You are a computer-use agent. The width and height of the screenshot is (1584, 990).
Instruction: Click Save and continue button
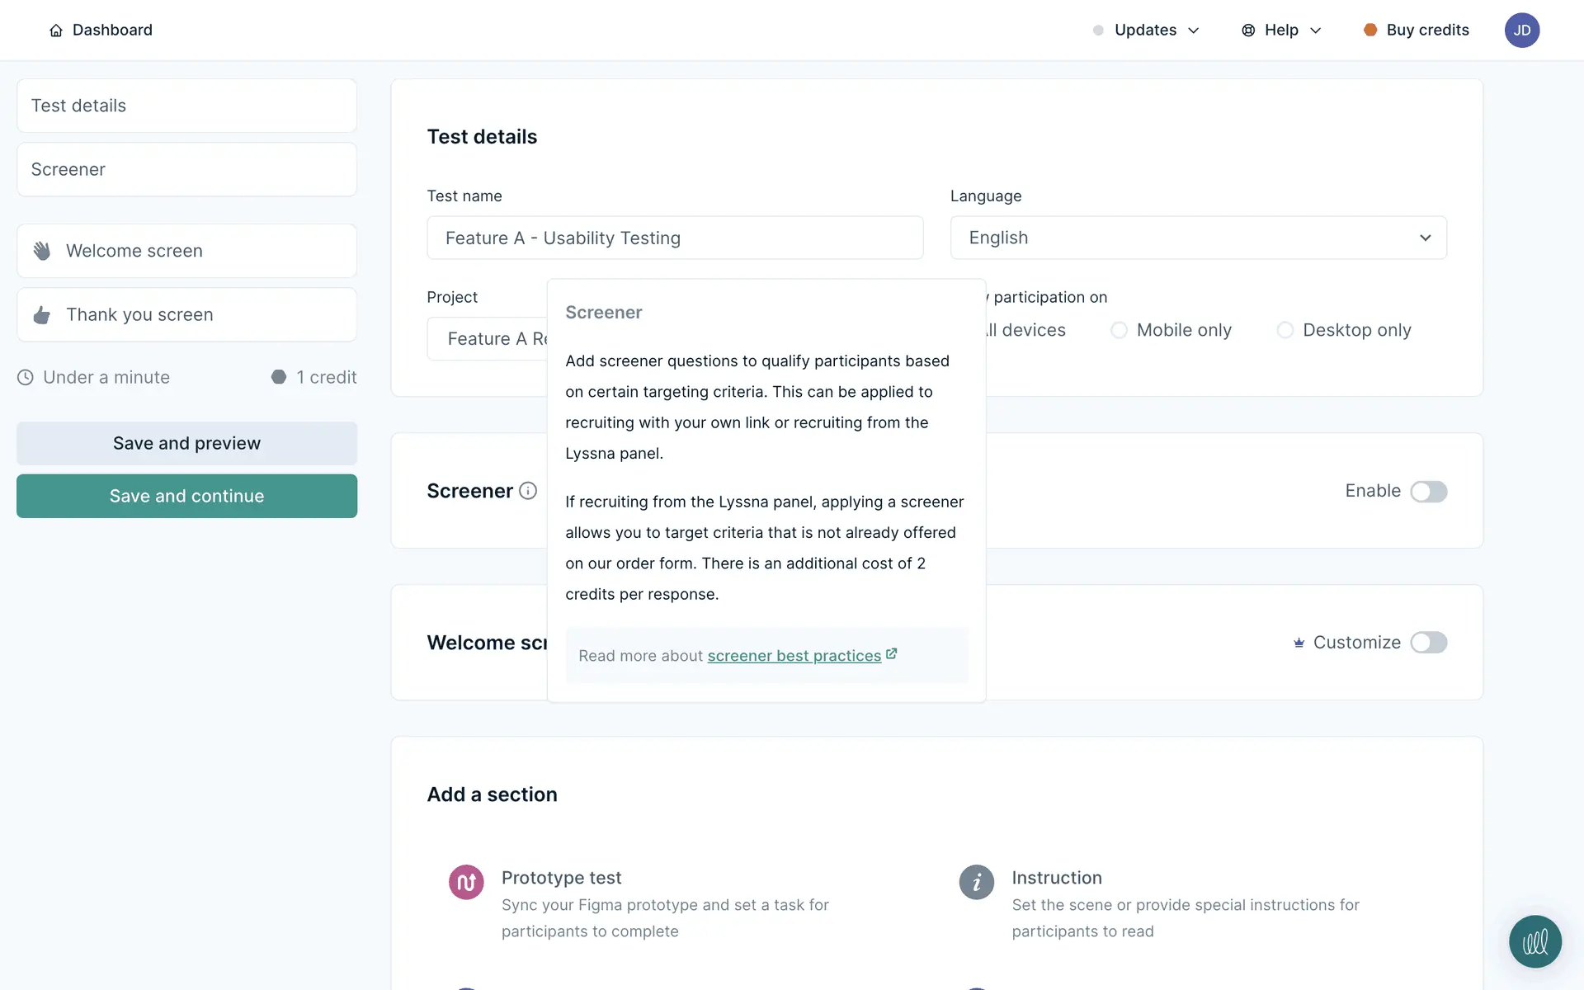coord(186,496)
